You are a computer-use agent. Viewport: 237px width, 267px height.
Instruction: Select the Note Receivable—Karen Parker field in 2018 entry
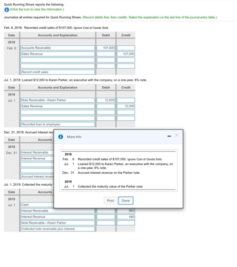[58, 100]
